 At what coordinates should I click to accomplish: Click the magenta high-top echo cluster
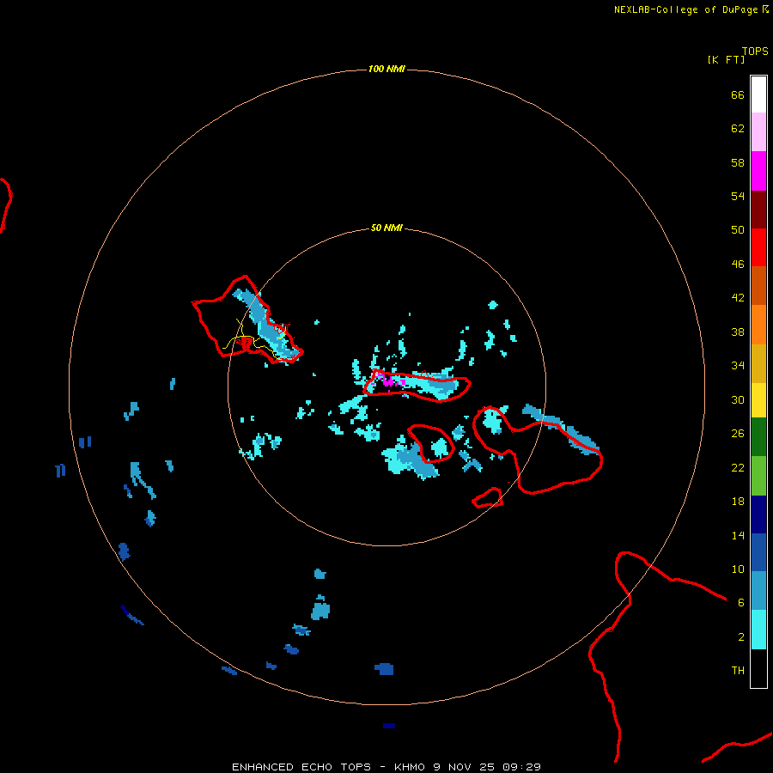391,380
